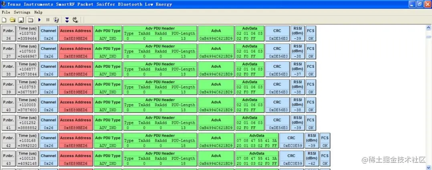Clear captured packets using the trash bin icon

click(56, 20)
